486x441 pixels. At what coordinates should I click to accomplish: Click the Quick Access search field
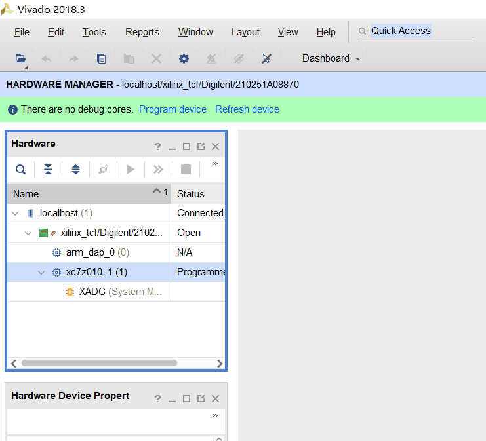pos(416,31)
